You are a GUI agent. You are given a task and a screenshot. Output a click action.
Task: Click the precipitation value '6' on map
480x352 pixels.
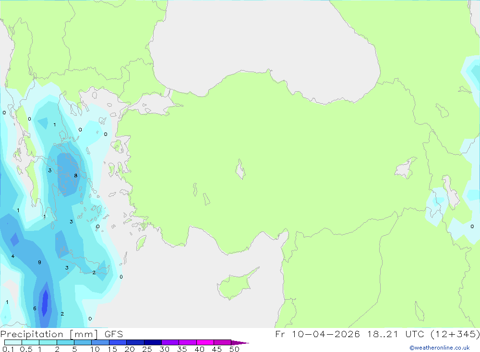[x=35, y=308]
